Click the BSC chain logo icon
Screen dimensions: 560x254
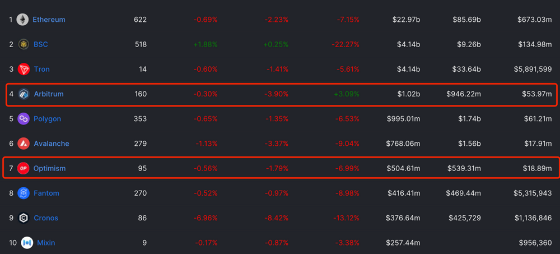(23, 44)
